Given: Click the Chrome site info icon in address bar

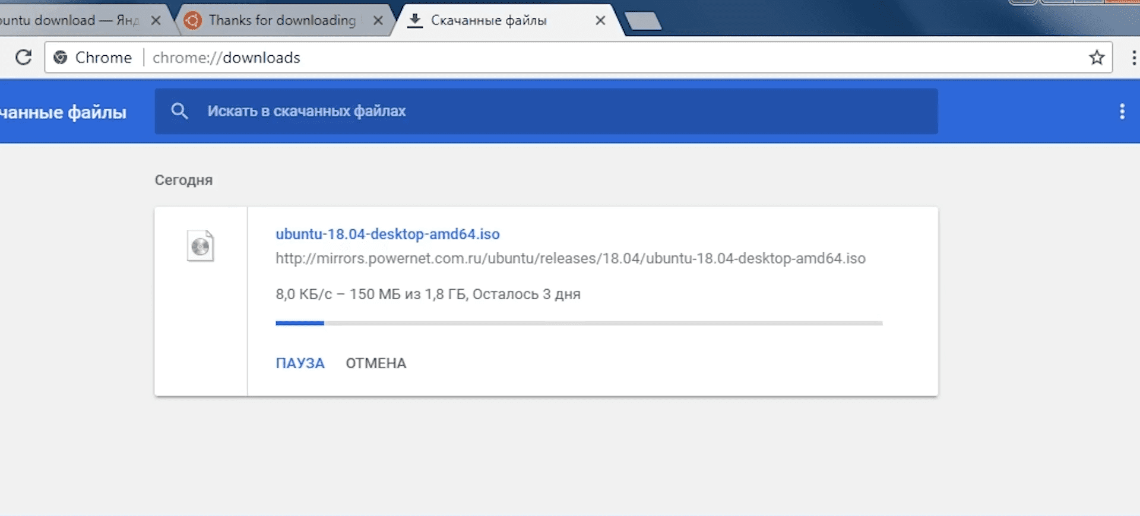Looking at the screenshot, I should 60,57.
